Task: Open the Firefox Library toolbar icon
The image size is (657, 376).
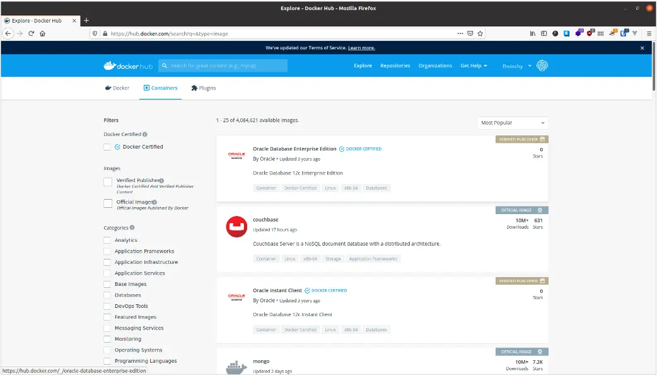Action: coord(533,33)
